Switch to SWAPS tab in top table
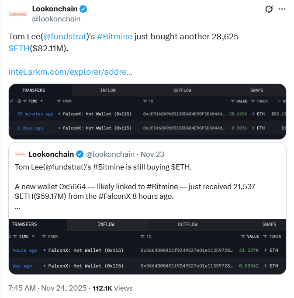The height and width of the screenshot is (298, 294). coord(256,90)
